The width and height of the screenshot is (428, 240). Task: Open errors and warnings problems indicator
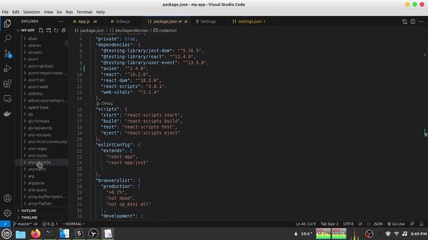[x=50, y=224]
